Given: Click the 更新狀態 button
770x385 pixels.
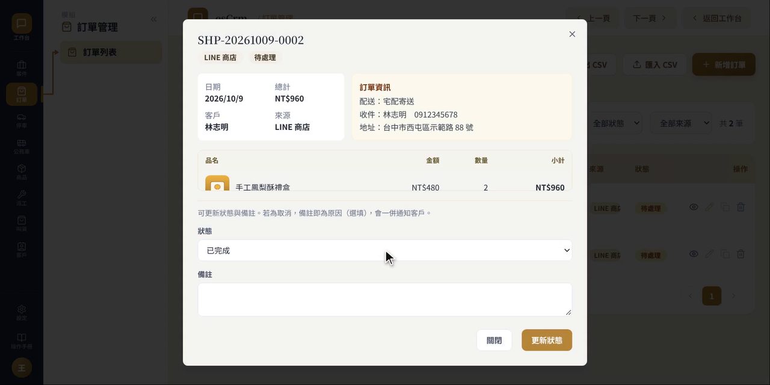Looking at the screenshot, I should [547, 340].
